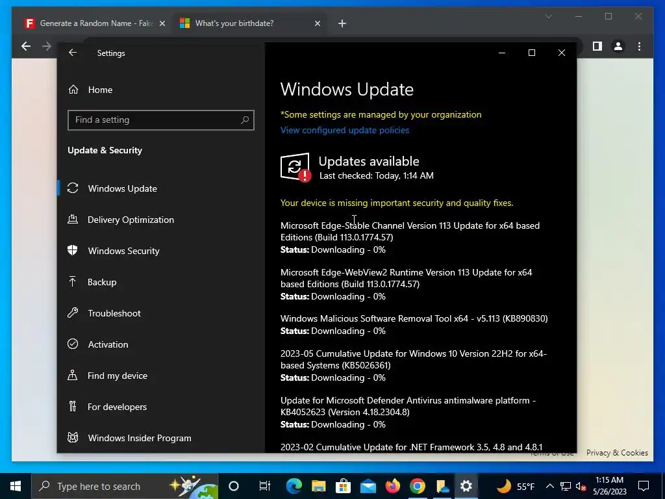Open Cortana circle icon on taskbar
Image resolution: width=665 pixels, height=499 pixels.
(234, 486)
